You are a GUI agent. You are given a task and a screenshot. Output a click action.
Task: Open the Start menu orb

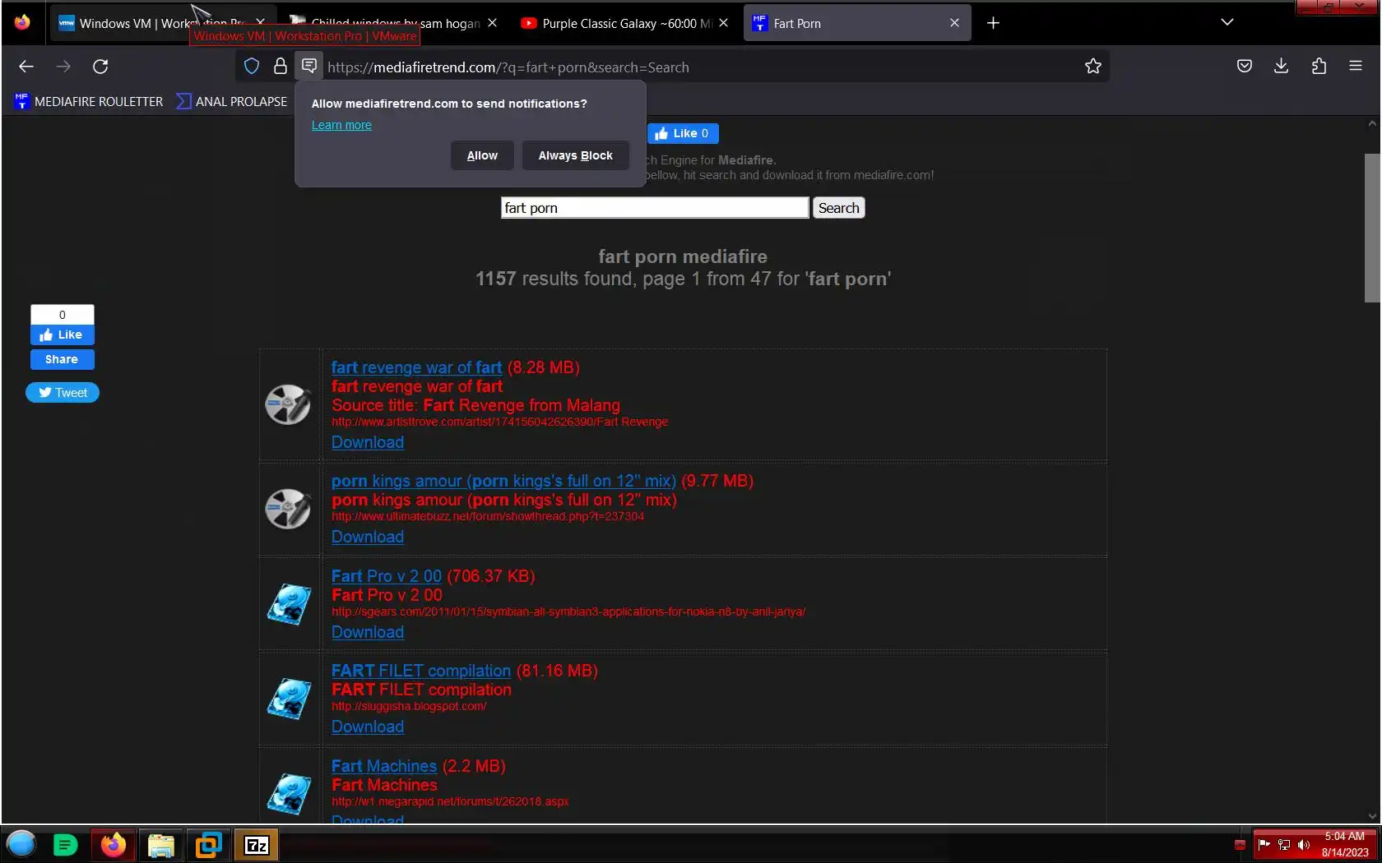tap(21, 844)
